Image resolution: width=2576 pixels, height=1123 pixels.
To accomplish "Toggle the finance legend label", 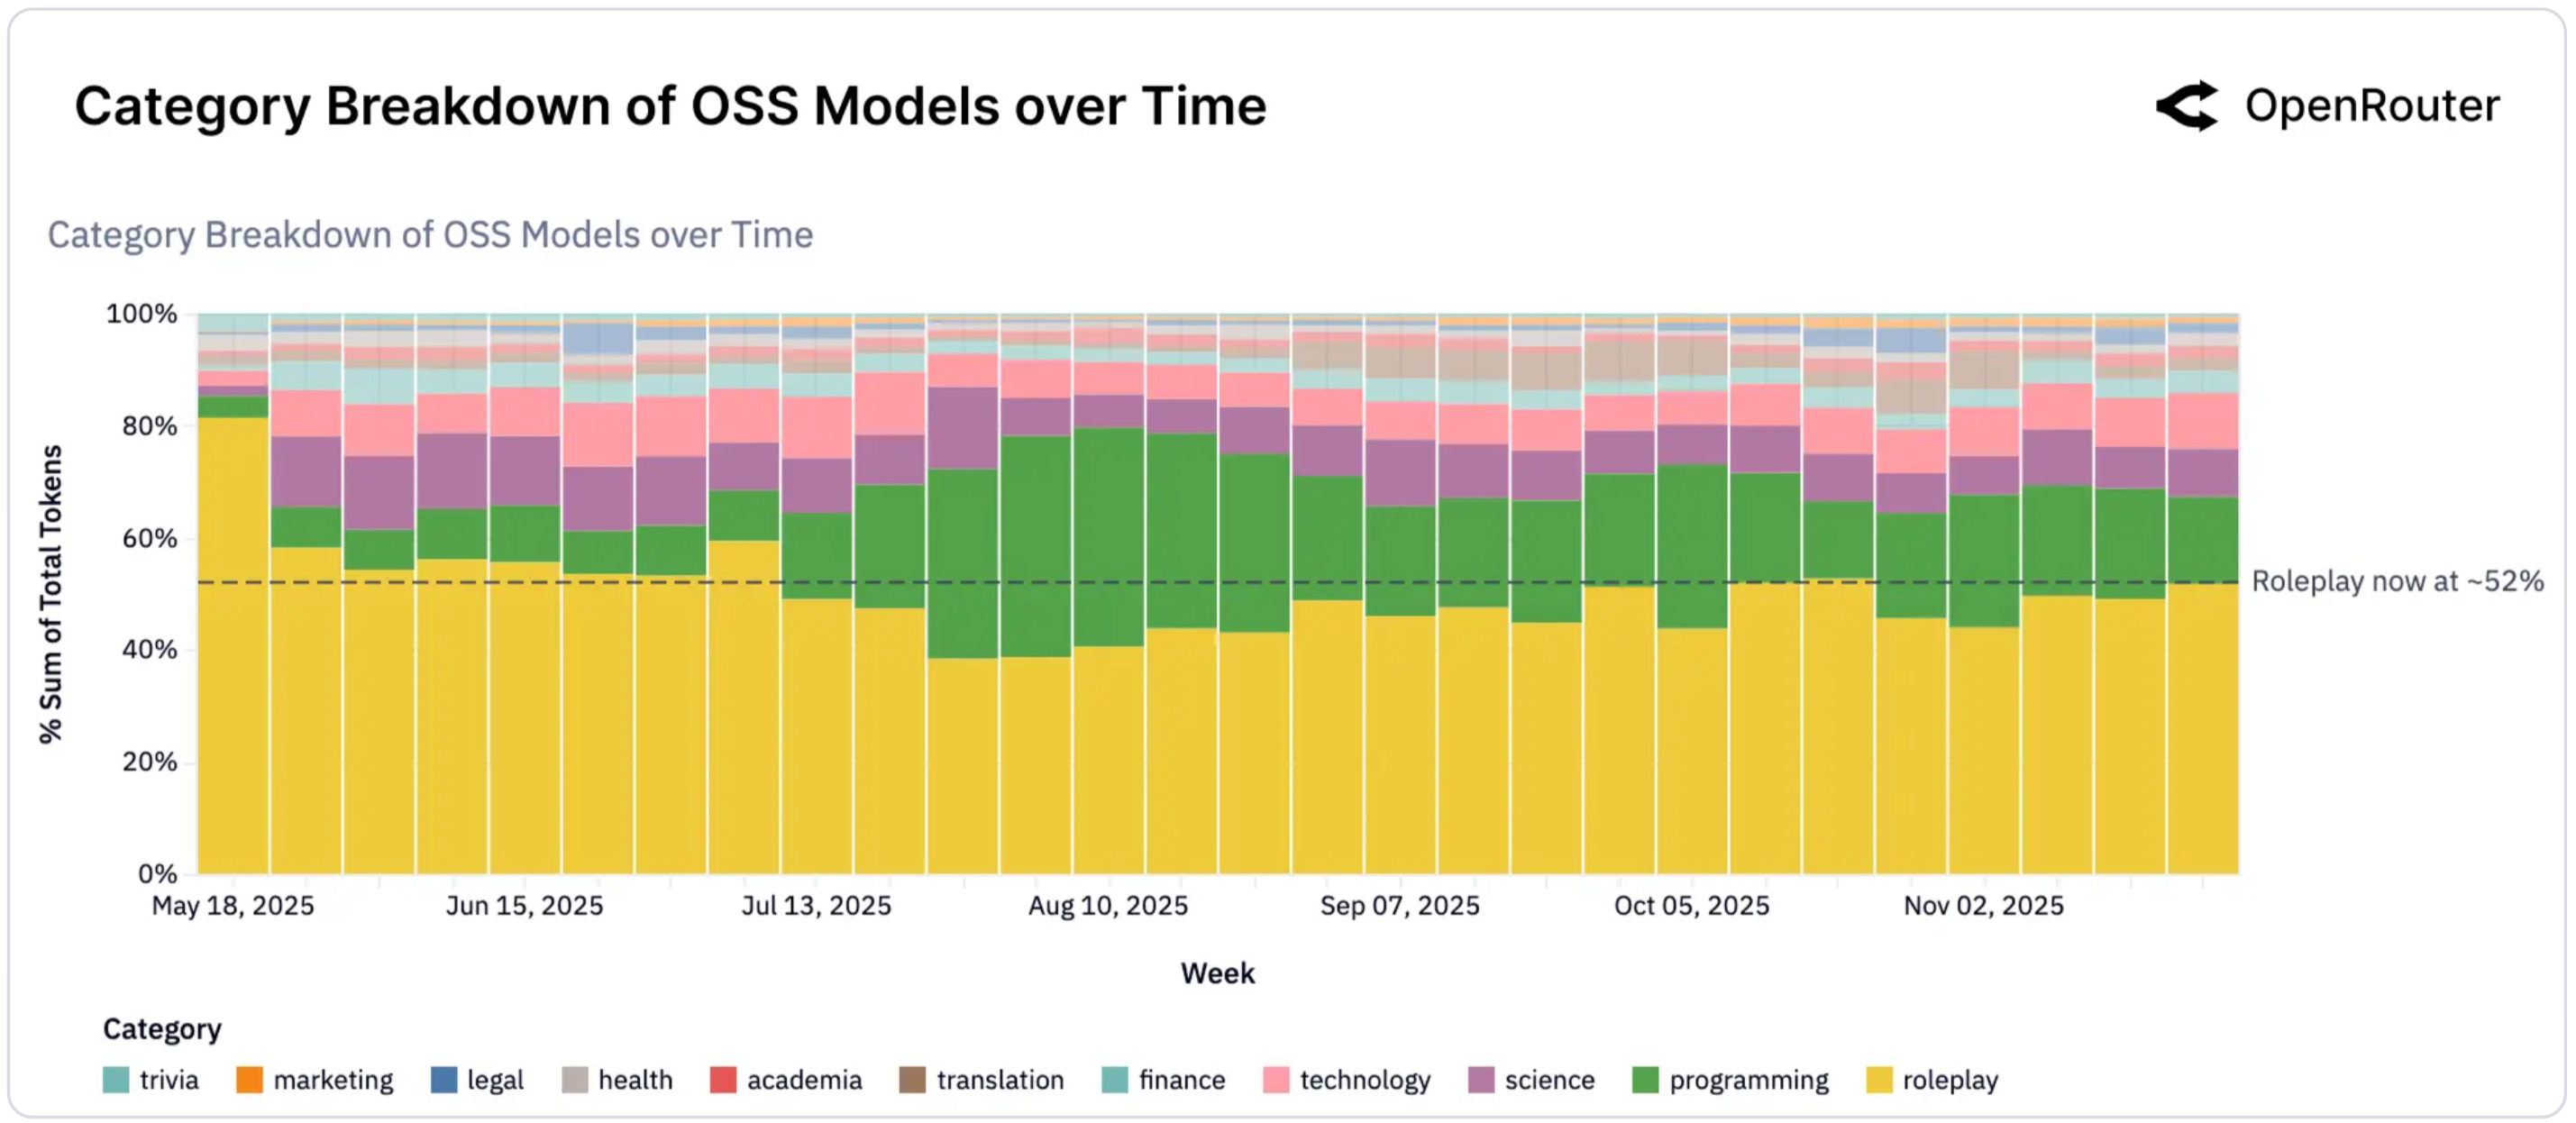I will pos(1181,1080).
